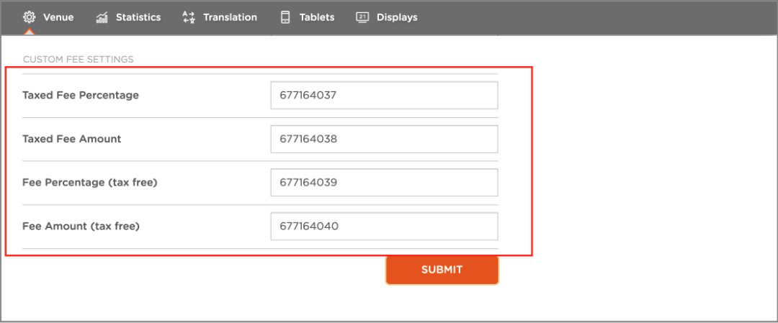Click the Fee Amount (tax free) label
Screen dimensions: 778x323
point(81,227)
